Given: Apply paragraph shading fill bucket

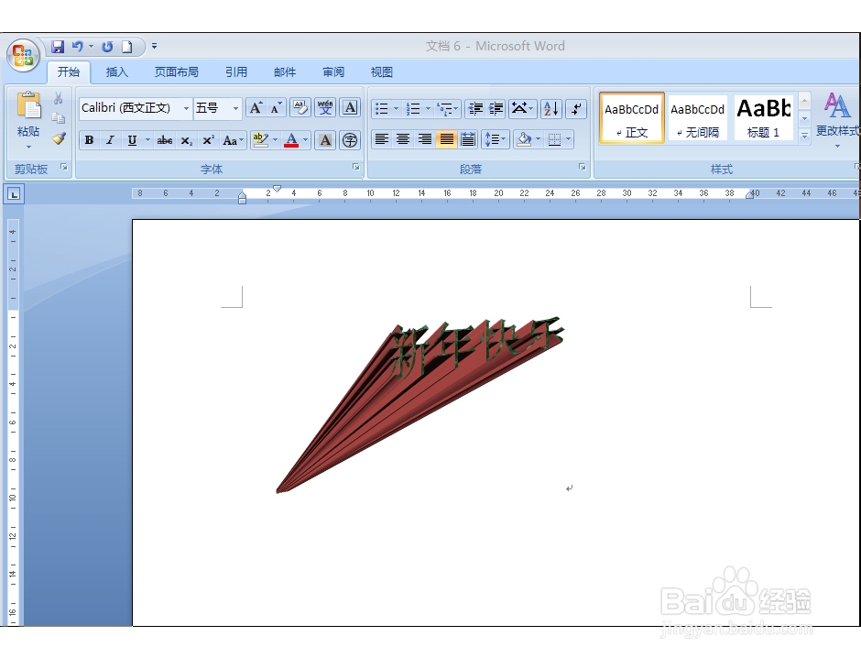Looking at the screenshot, I should tap(525, 139).
